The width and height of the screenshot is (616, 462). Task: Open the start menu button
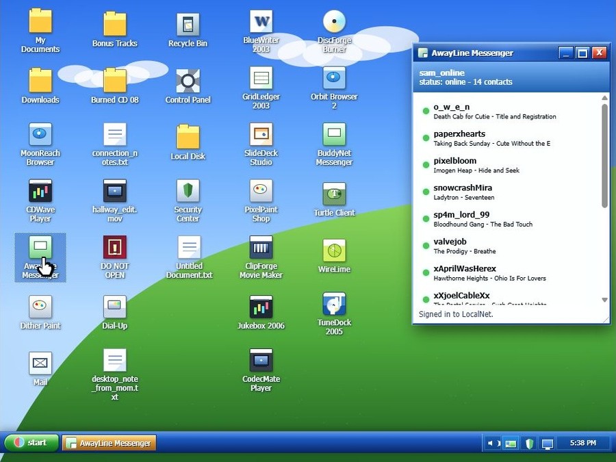tap(31, 443)
